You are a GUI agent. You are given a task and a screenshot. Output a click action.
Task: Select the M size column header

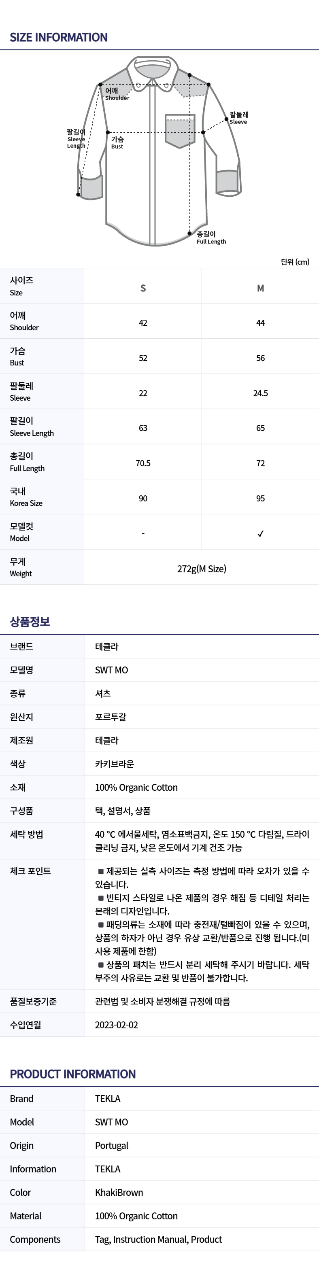[x=260, y=288]
